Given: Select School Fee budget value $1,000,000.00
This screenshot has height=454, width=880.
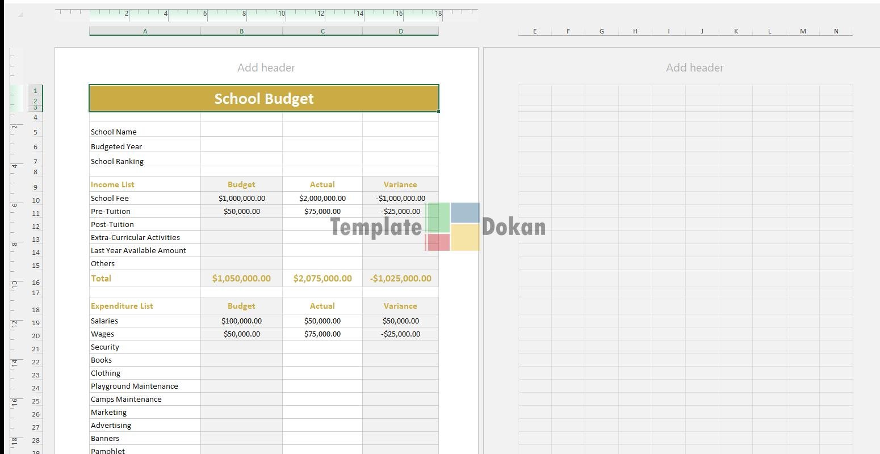Looking at the screenshot, I should (241, 198).
